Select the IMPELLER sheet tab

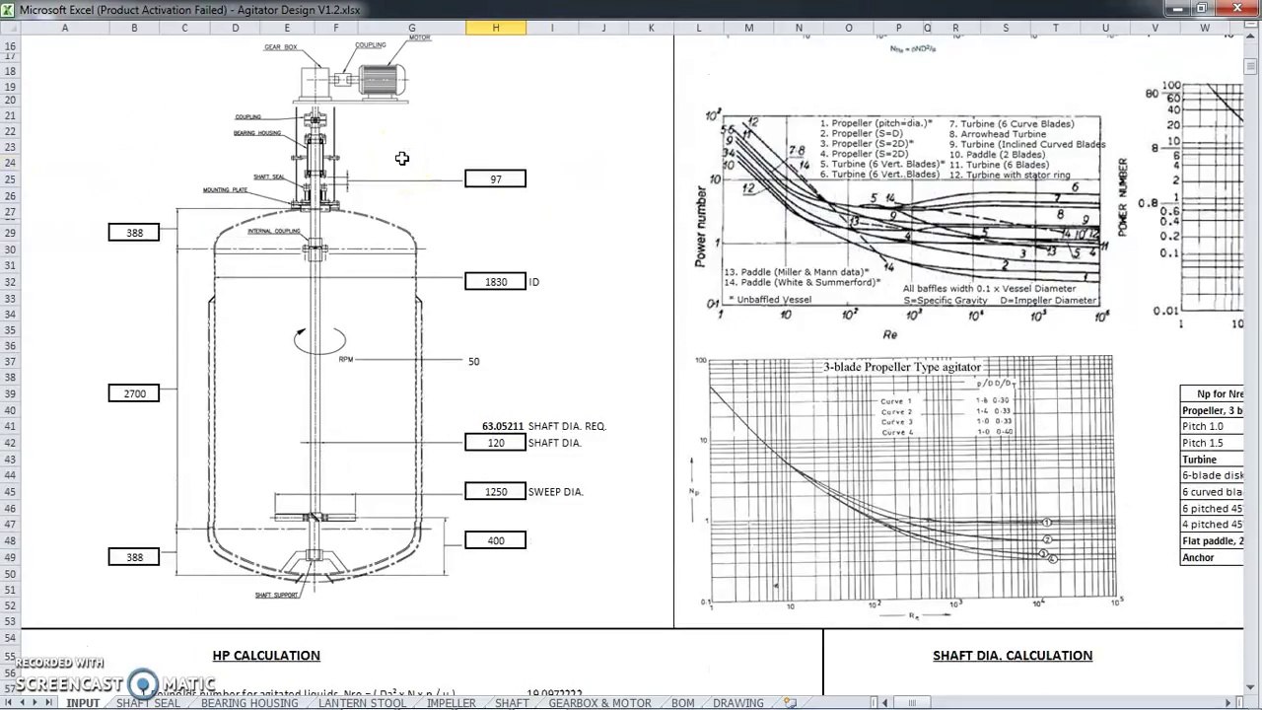pyautogui.click(x=452, y=703)
